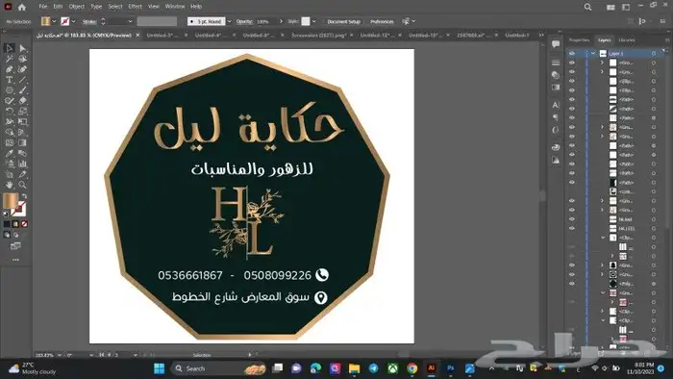The height and width of the screenshot is (379, 673).
Task: Swap fill and stroke colors
Action: coord(24,196)
